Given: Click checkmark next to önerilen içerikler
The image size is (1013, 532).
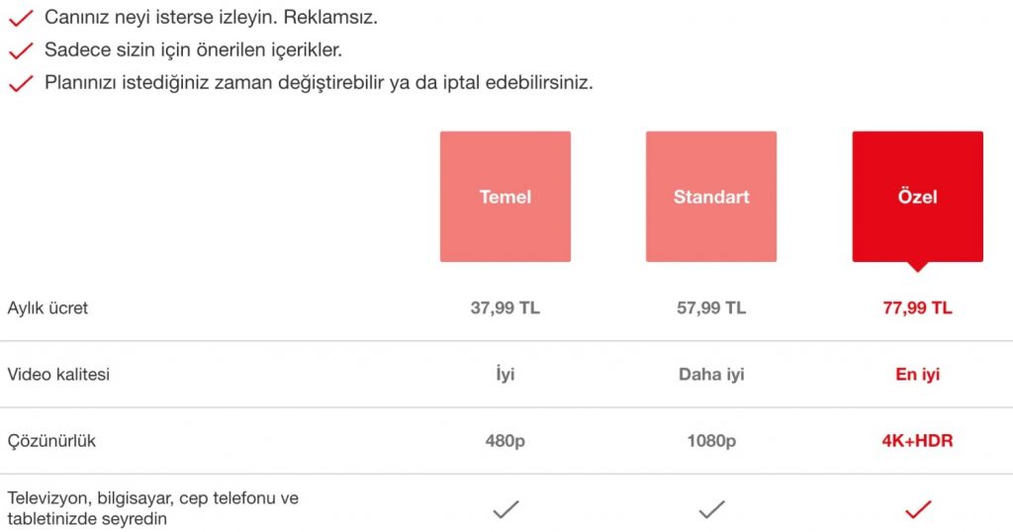Looking at the screenshot, I should [21, 50].
